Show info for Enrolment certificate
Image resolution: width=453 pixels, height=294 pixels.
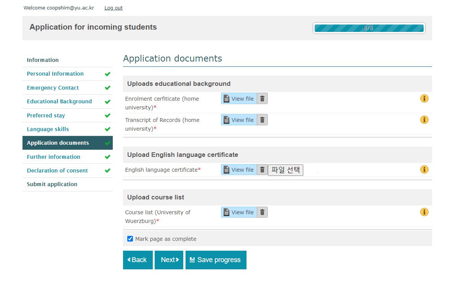coord(424,99)
